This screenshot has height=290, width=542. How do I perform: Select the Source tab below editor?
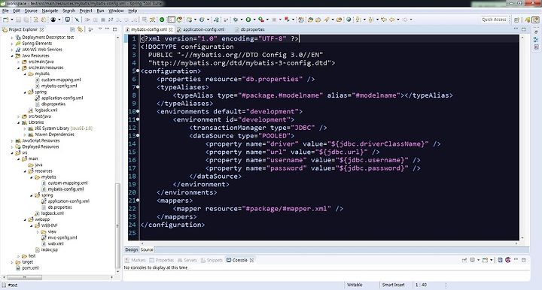click(147, 249)
